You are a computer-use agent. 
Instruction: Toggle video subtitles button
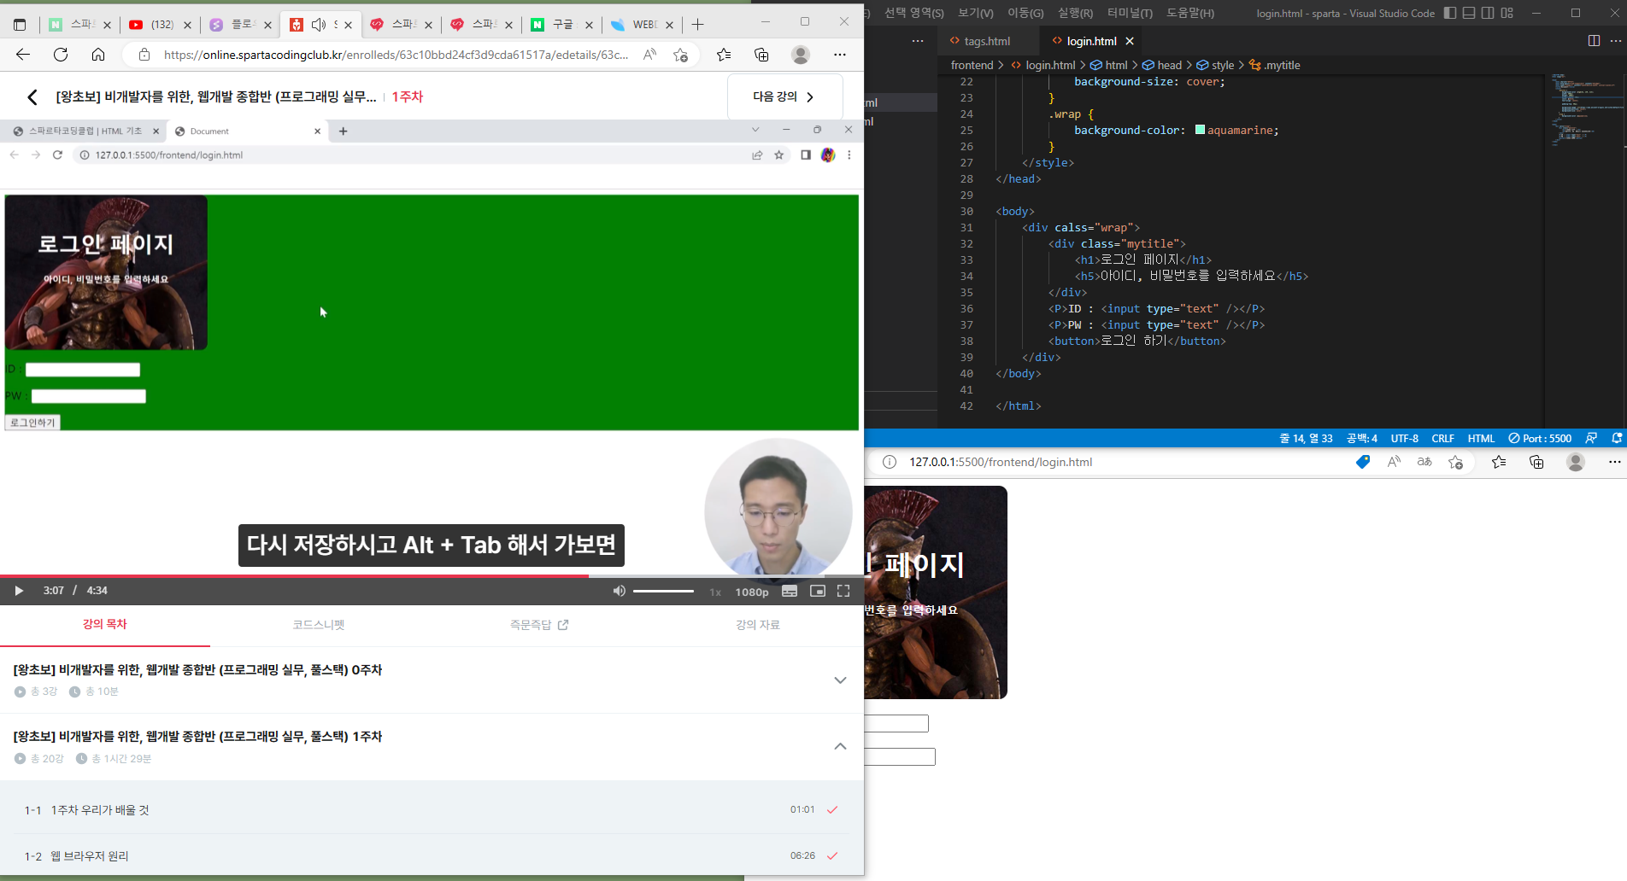tap(790, 591)
